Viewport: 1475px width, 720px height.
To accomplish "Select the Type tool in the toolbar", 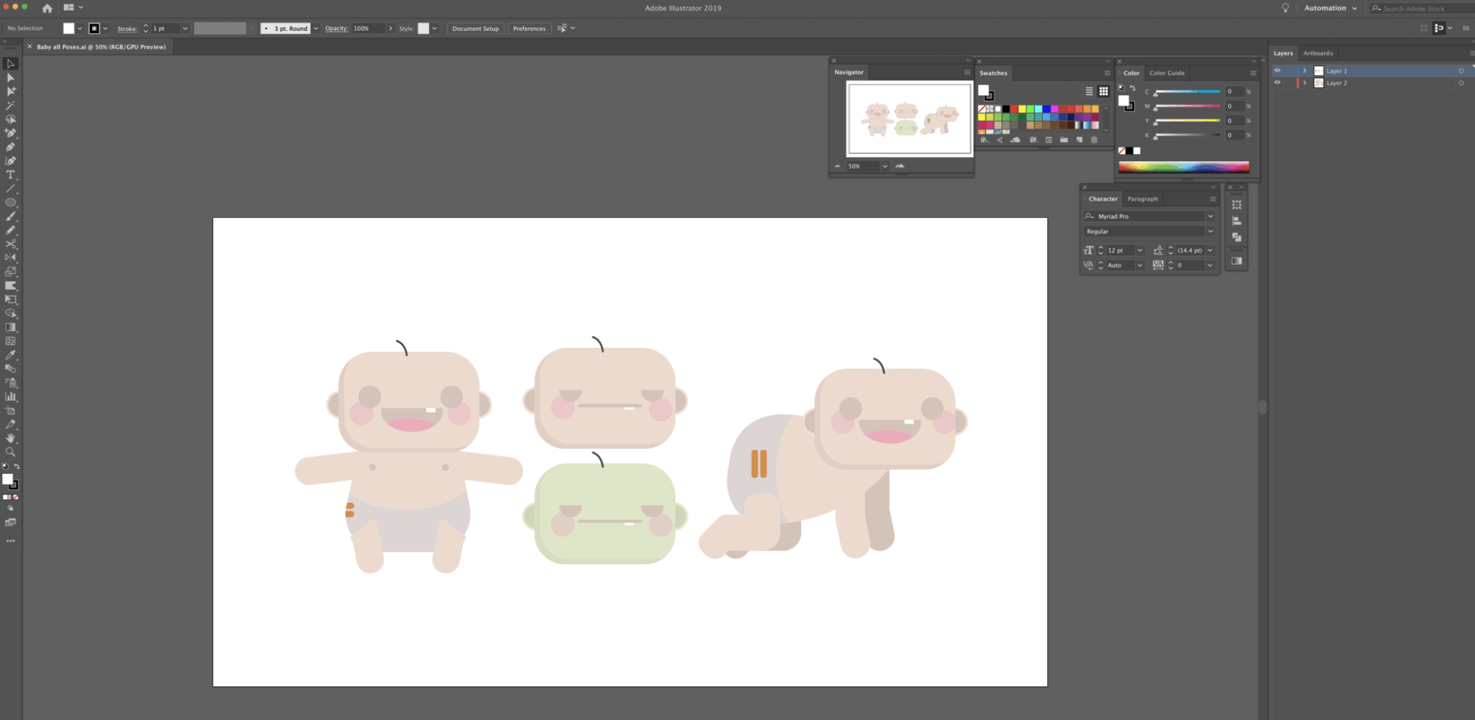I will pos(10,175).
